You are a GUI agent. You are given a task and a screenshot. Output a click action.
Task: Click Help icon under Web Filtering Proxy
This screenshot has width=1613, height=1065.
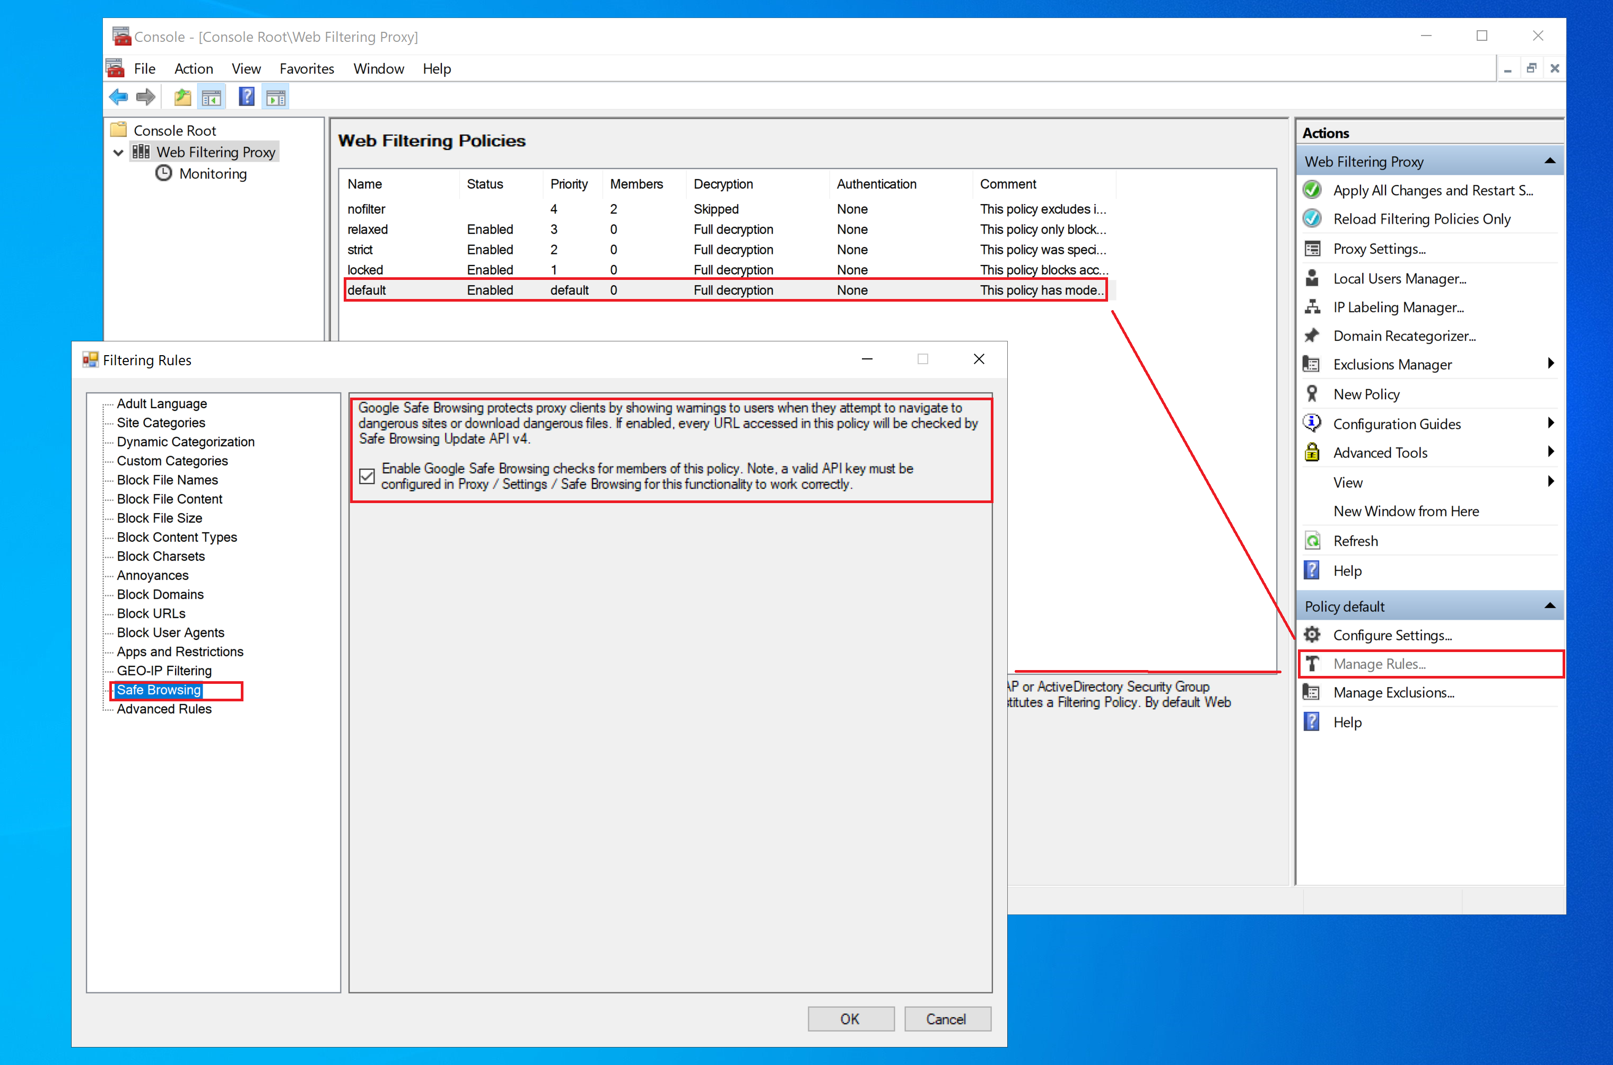click(1312, 570)
